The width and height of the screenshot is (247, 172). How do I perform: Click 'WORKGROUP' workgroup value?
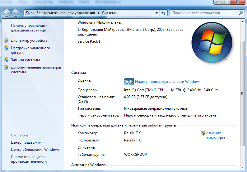click(135, 155)
